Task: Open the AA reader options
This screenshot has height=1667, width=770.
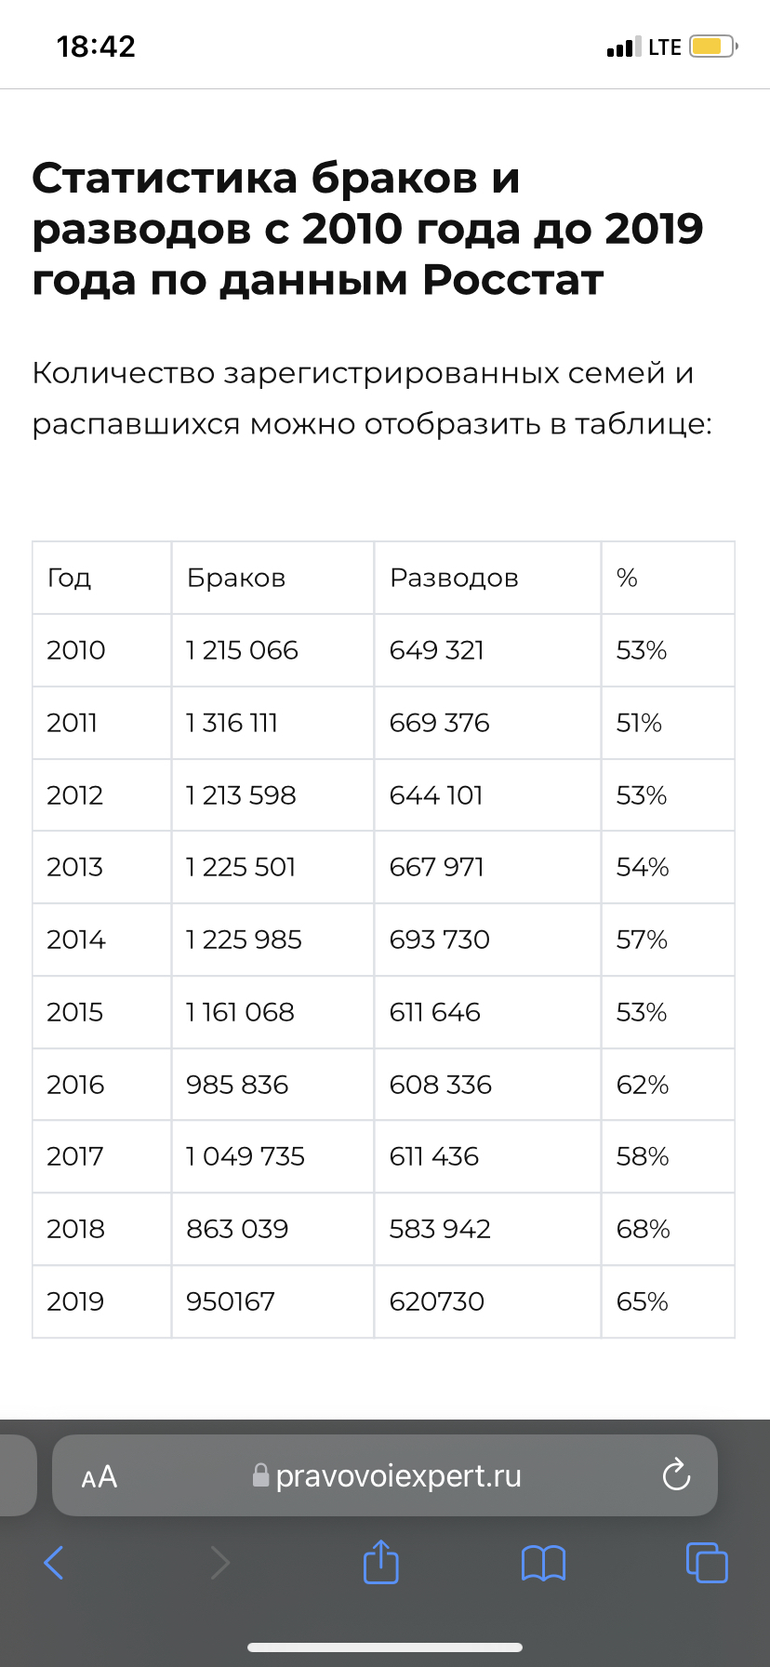Action: (100, 1476)
